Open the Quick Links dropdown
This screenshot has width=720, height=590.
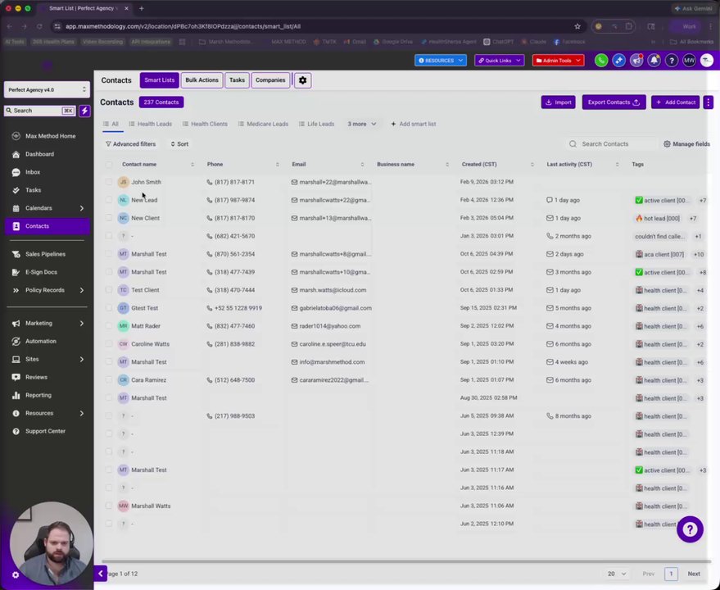point(499,61)
